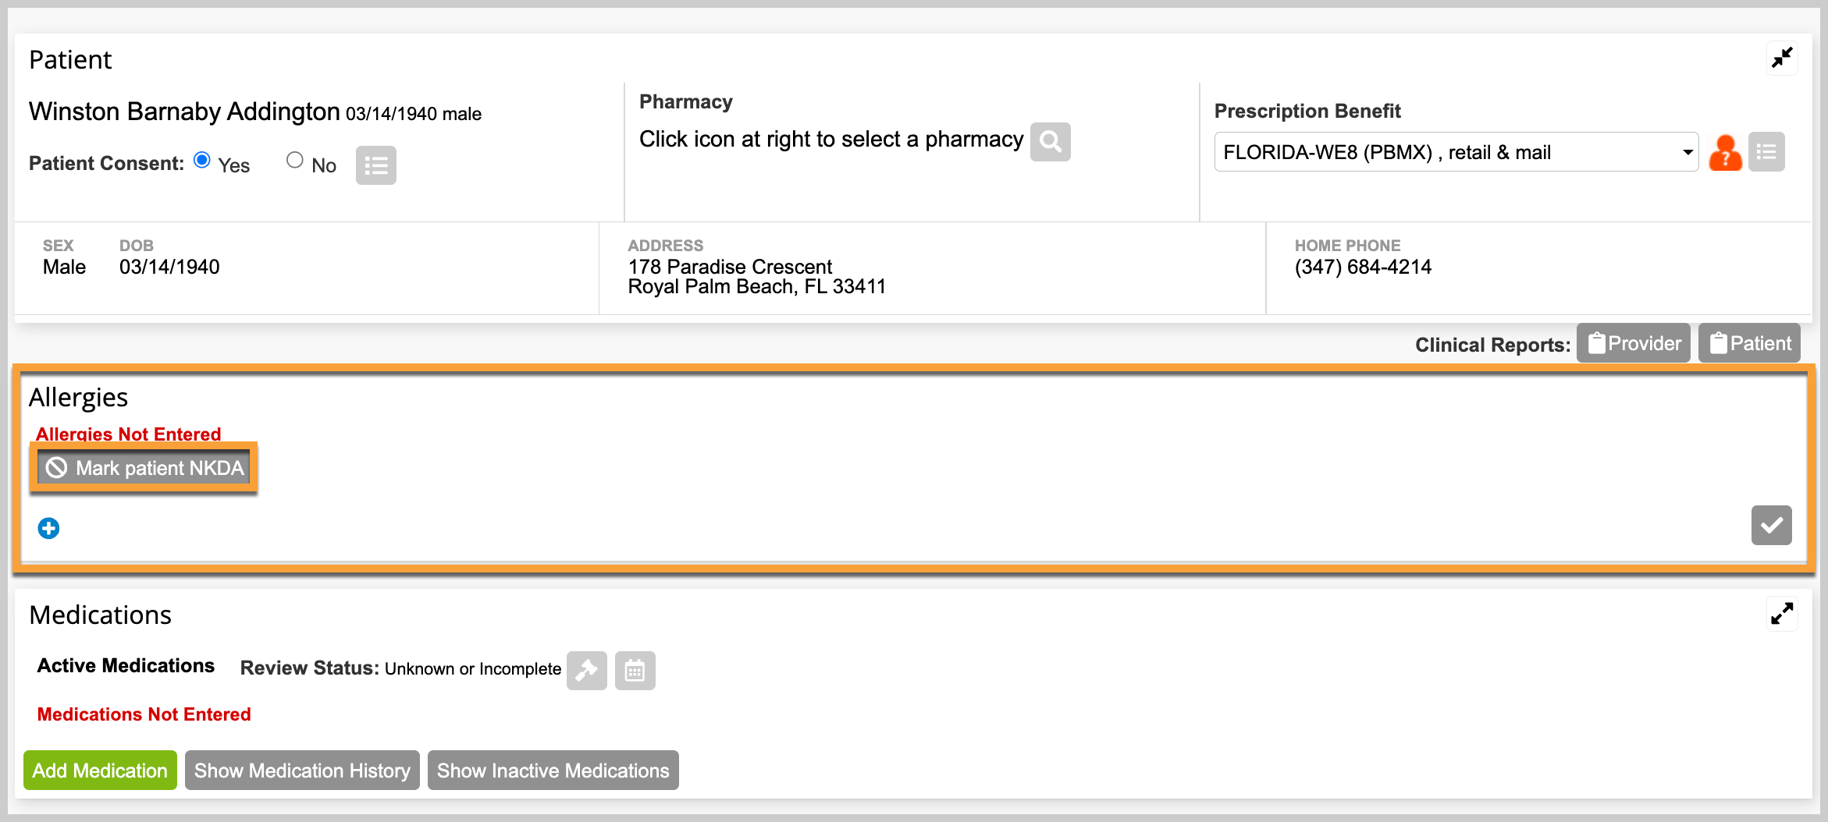Screen dimensions: 1828x822
Task: Click the medication review gavel icon
Action: pos(587,671)
